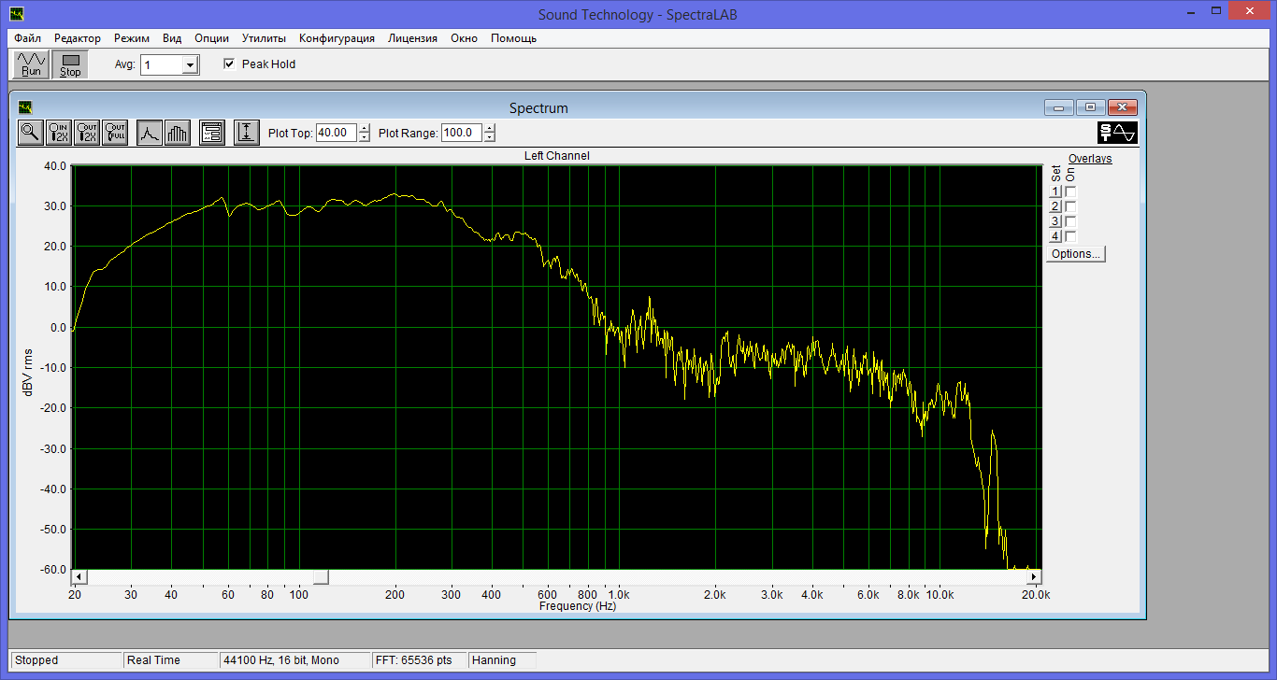Click the SpectraLAB application title icon

pyautogui.click(x=16, y=13)
